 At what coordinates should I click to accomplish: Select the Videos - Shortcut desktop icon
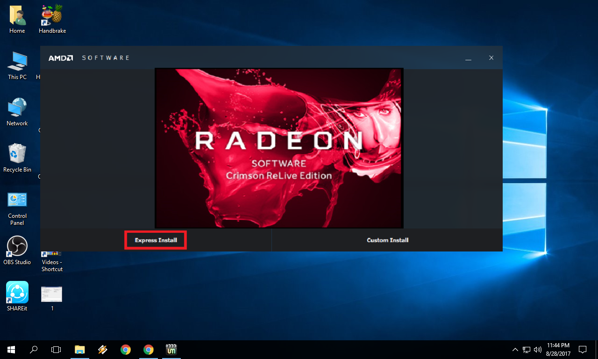click(x=52, y=262)
